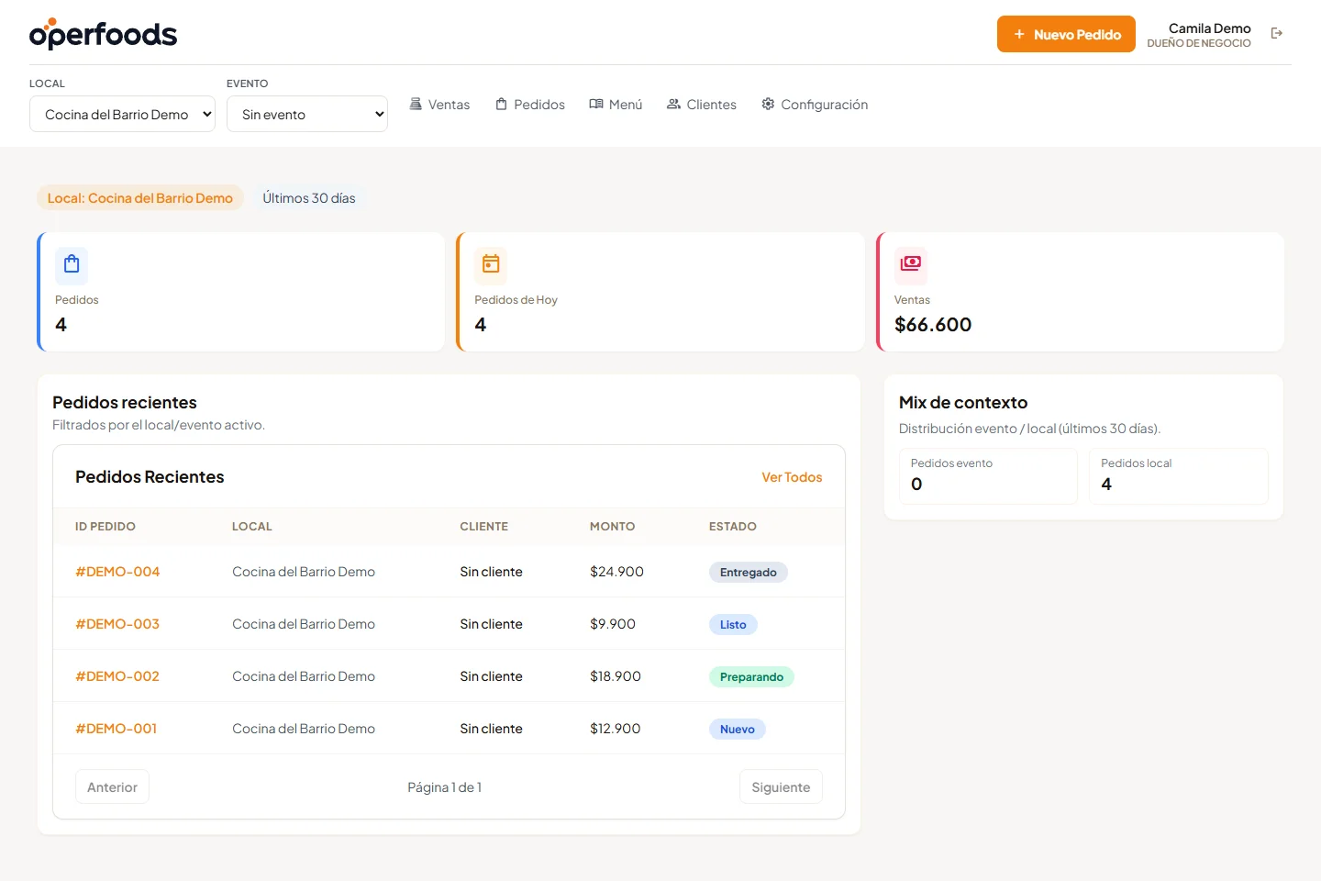Screen dimensions: 1321x881
Task: Click the ID PEDIDO column header
Action: click(x=105, y=527)
